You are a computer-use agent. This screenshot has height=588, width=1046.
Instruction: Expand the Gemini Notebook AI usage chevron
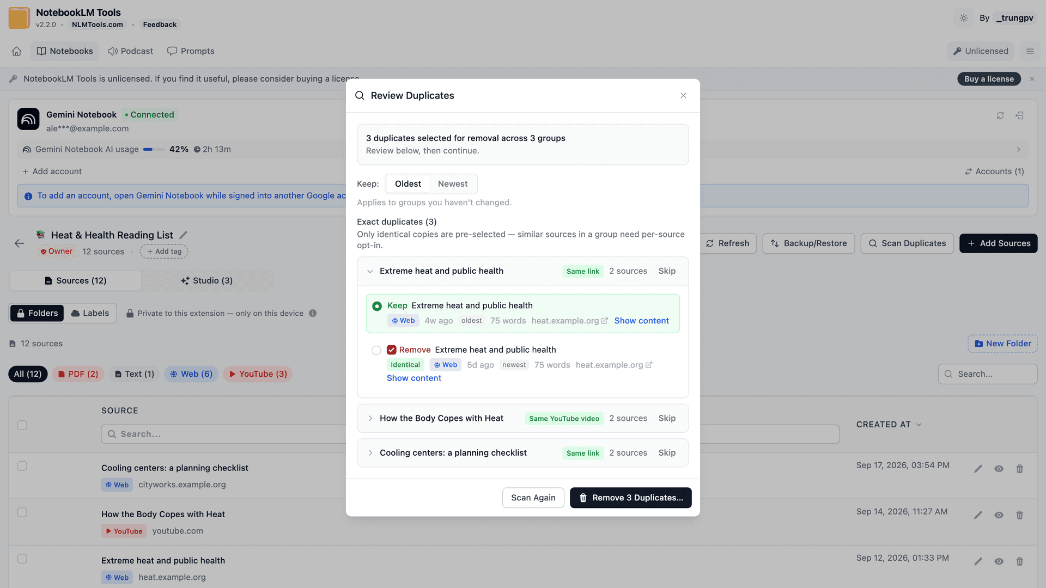point(1019,149)
